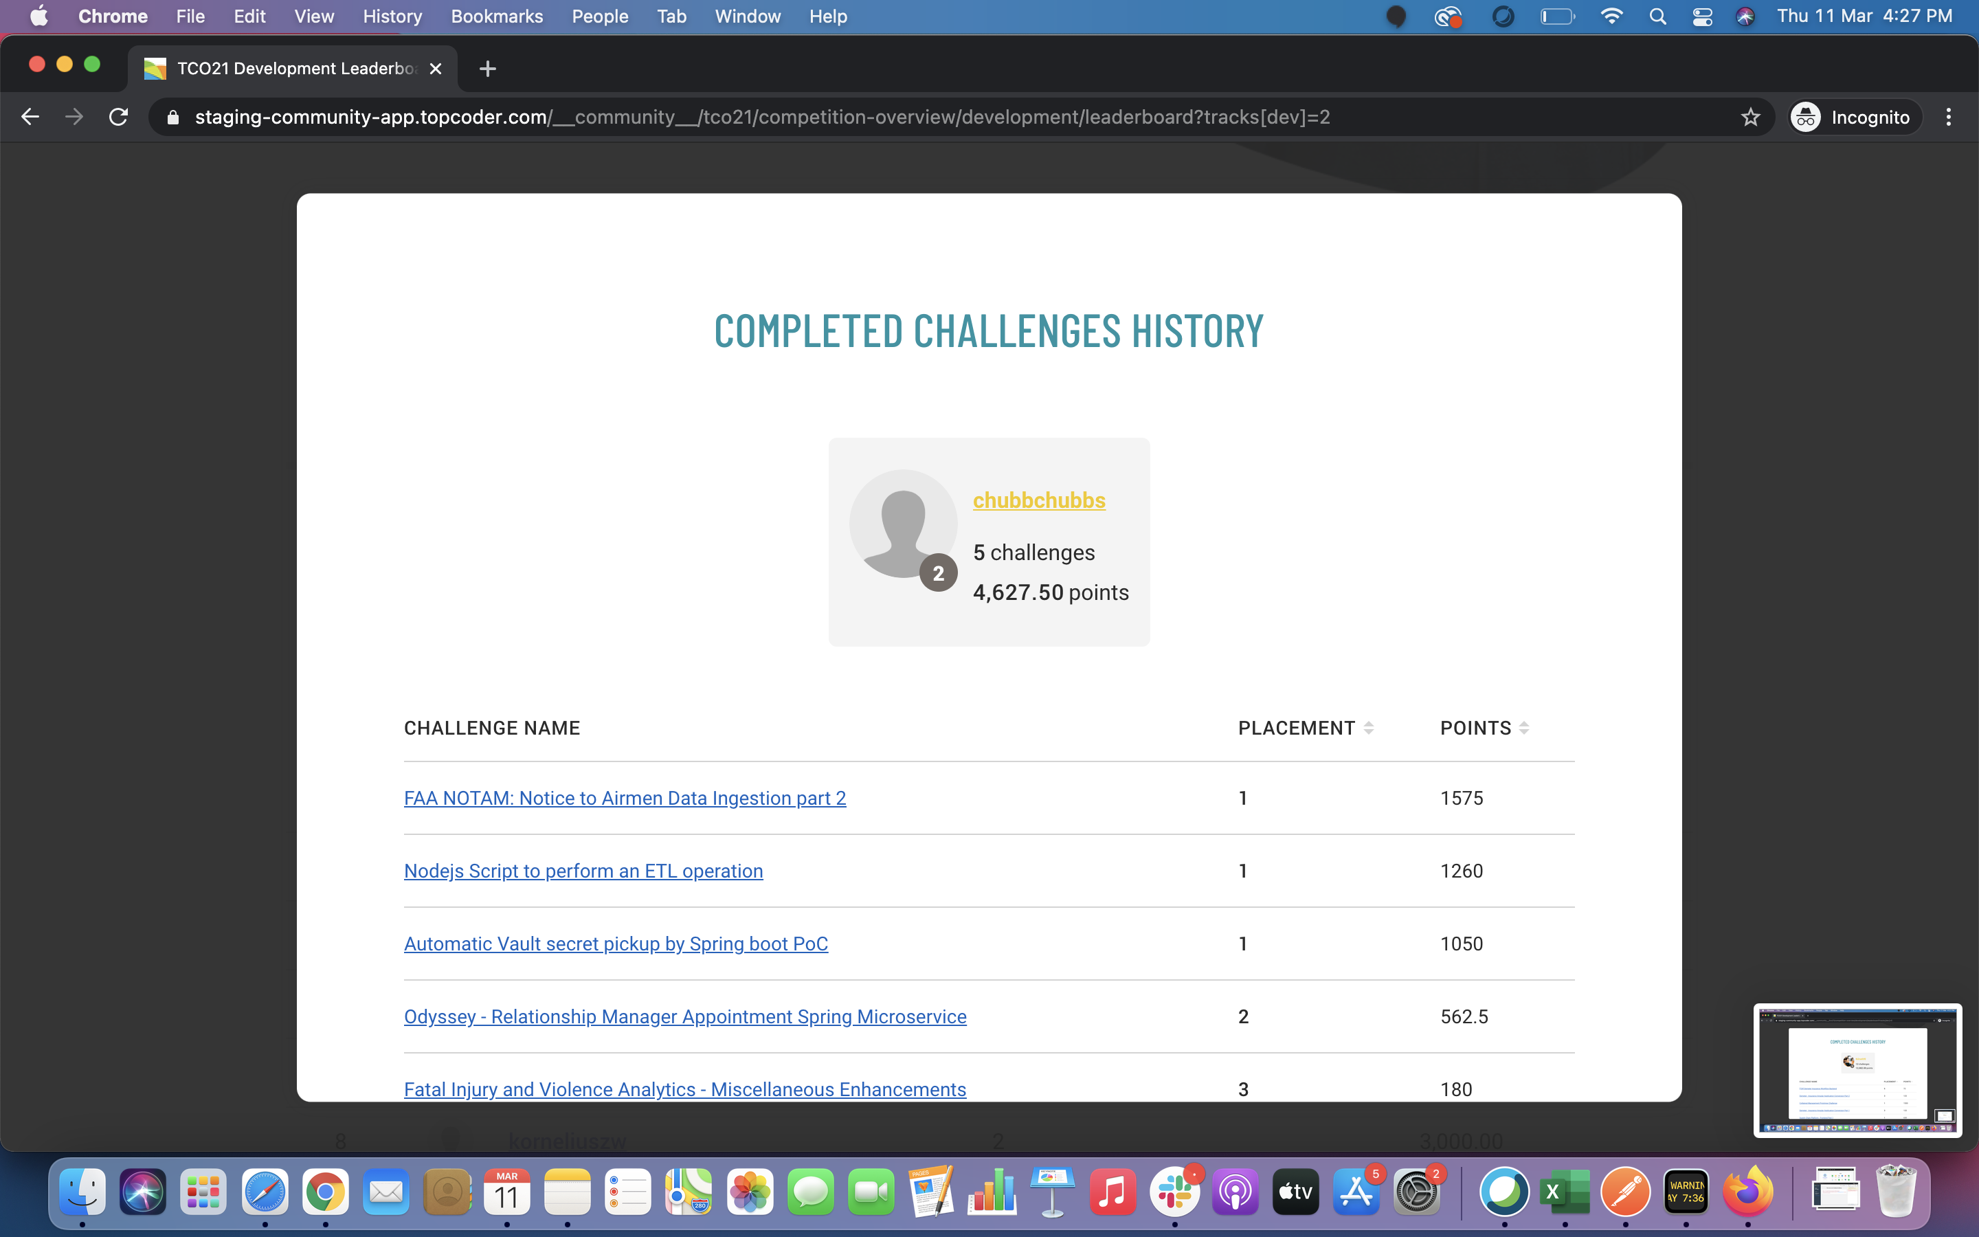Click the browser forward arrow
This screenshot has width=1979, height=1237.
[74, 117]
